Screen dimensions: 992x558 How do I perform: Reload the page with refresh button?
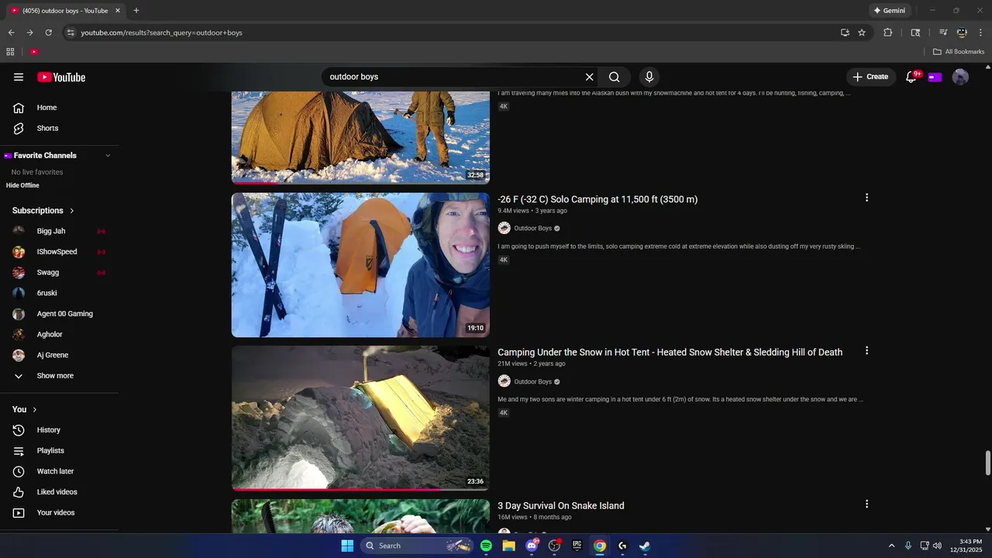pos(48,33)
